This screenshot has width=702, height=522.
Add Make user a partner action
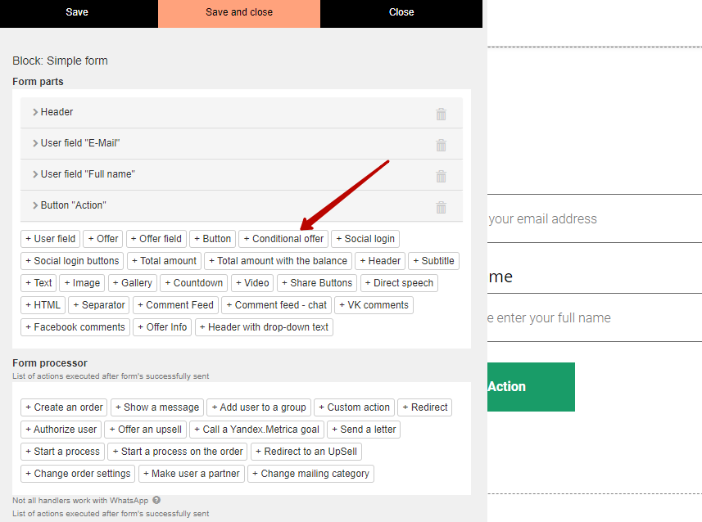pyautogui.click(x=192, y=474)
